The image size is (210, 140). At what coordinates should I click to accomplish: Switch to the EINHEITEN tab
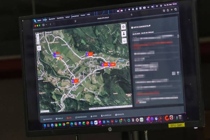(x=48, y=119)
